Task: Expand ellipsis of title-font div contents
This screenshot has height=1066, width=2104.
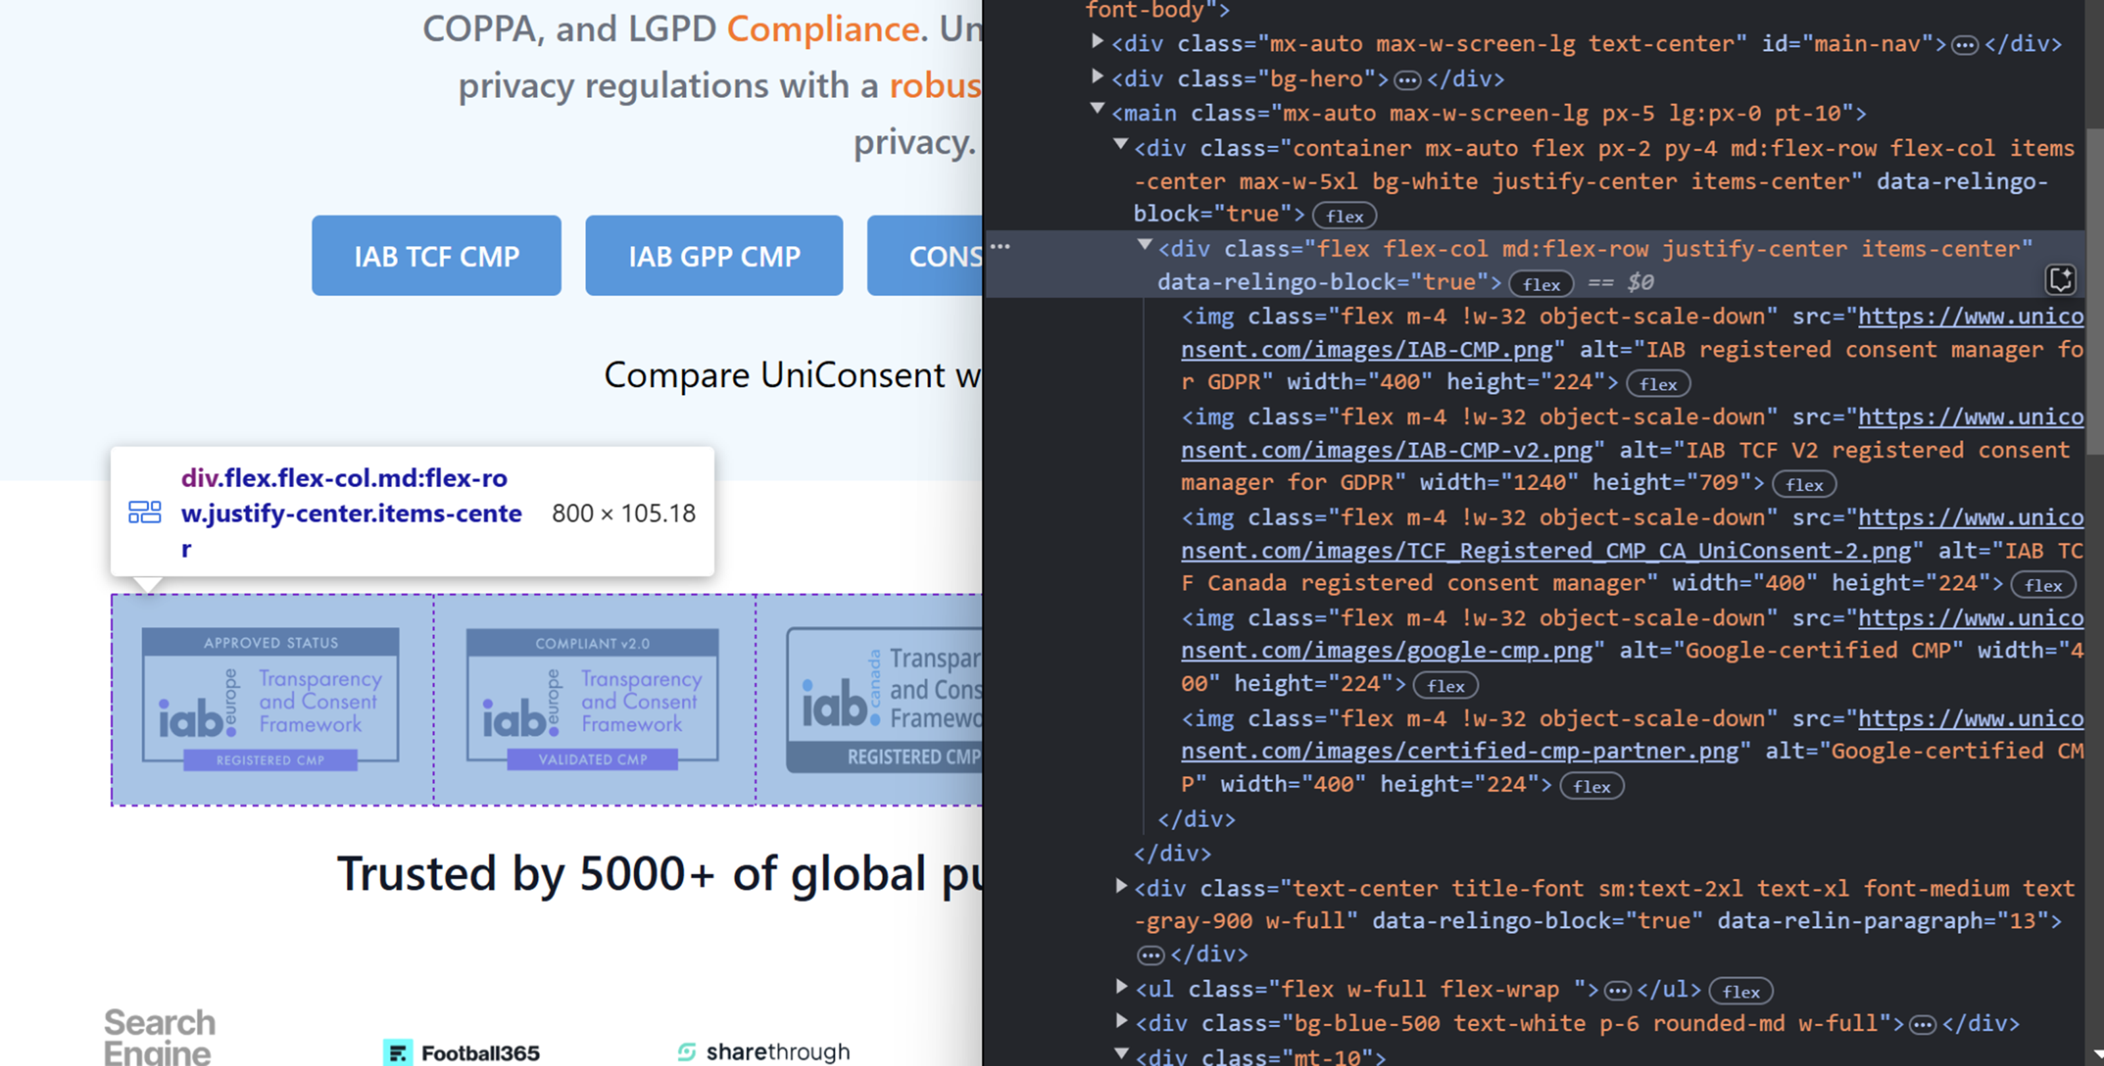Action: coord(1151,956)
